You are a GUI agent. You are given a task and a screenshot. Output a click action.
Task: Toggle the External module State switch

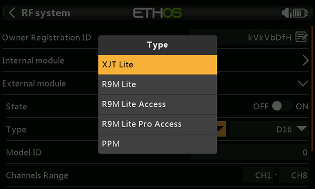(282, 106)
